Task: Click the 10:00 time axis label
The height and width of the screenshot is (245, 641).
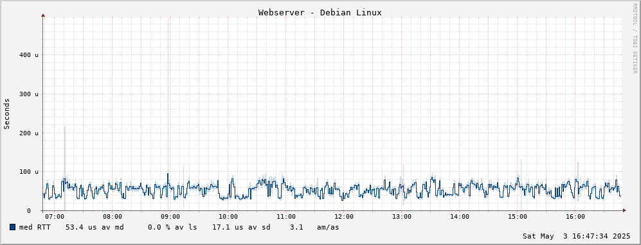Action: (x=228, y=217)
